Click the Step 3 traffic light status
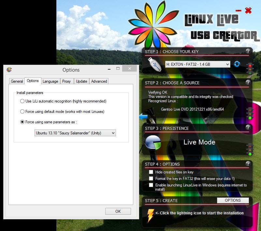 pos(250,150)
